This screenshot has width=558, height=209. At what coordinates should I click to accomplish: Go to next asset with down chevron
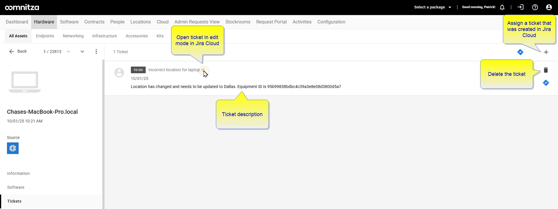click(x=82, y=52)
